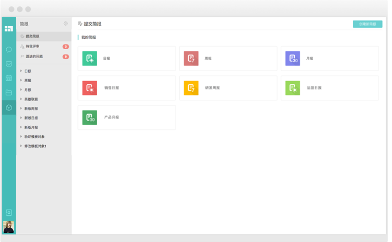Select the cube apps icon in sidebar
392x242 pixels.
[9, 107]
